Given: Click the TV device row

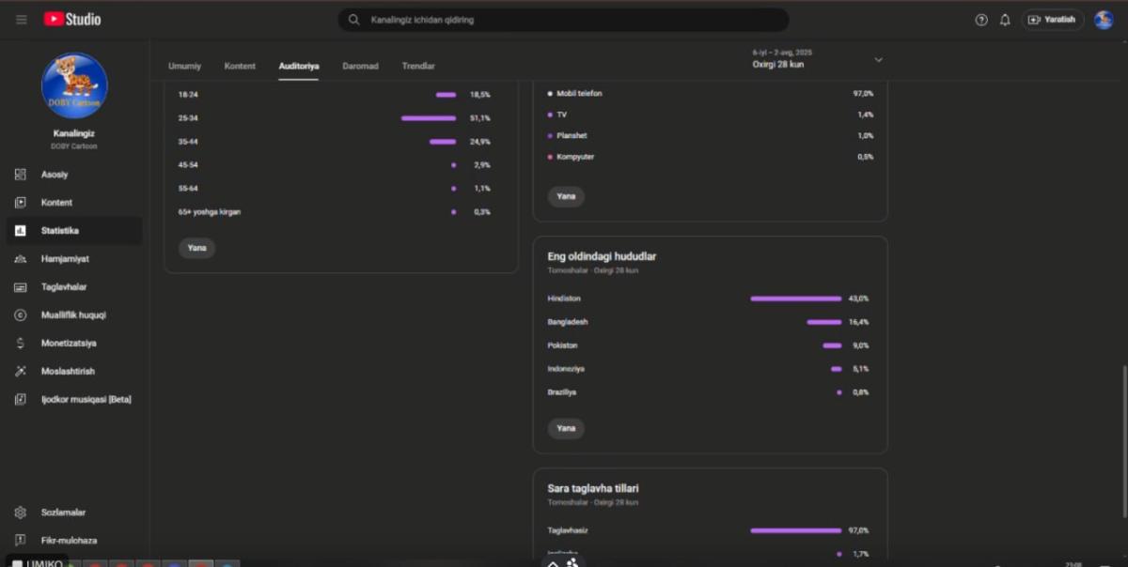Looking at the screenshot, I should (711, 115).
